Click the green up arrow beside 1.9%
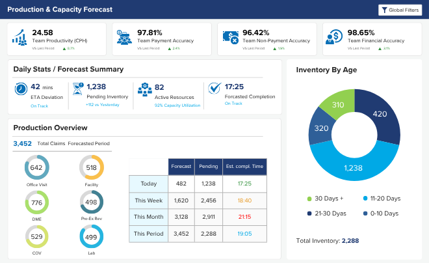The width and height of the screenshot is (429, 263). click(274, 49)
